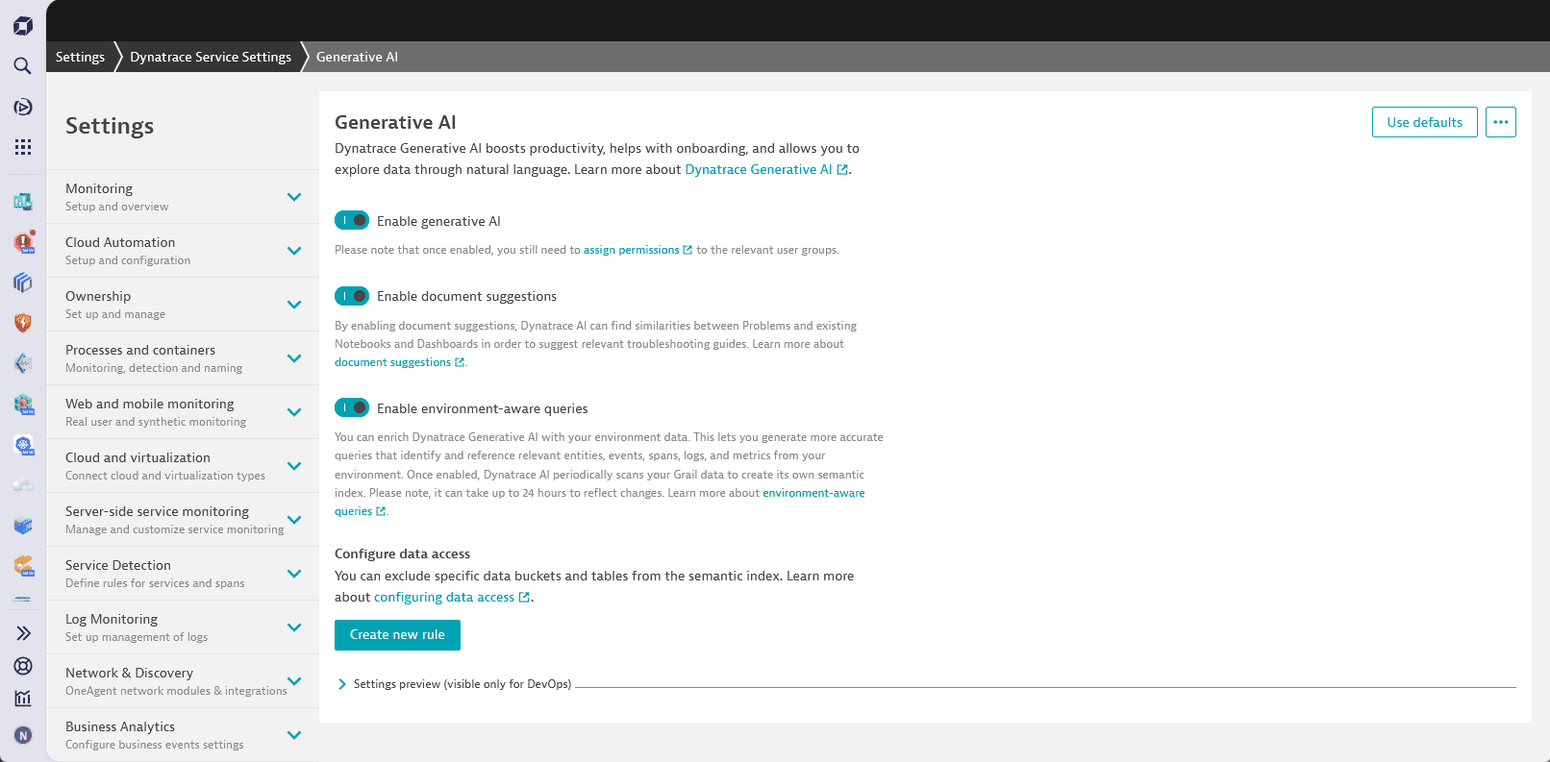Expand Service Detection chevron
The width and height of the screenshot is (1550, 762).
[294, 574]
